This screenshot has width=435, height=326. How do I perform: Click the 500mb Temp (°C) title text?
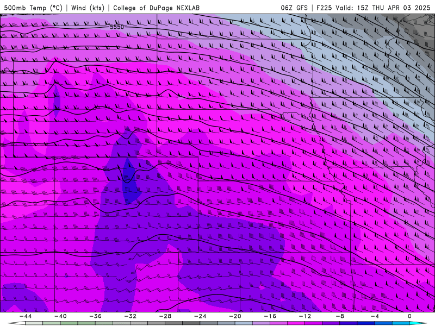click(33, 8)
